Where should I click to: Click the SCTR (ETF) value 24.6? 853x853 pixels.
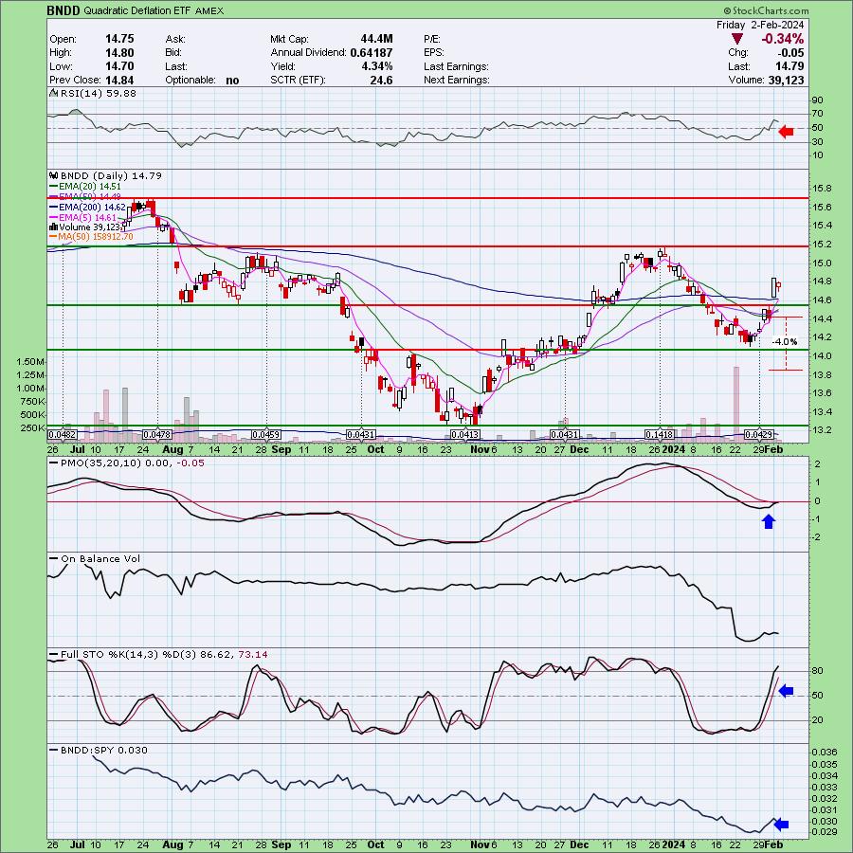(381, 80)
